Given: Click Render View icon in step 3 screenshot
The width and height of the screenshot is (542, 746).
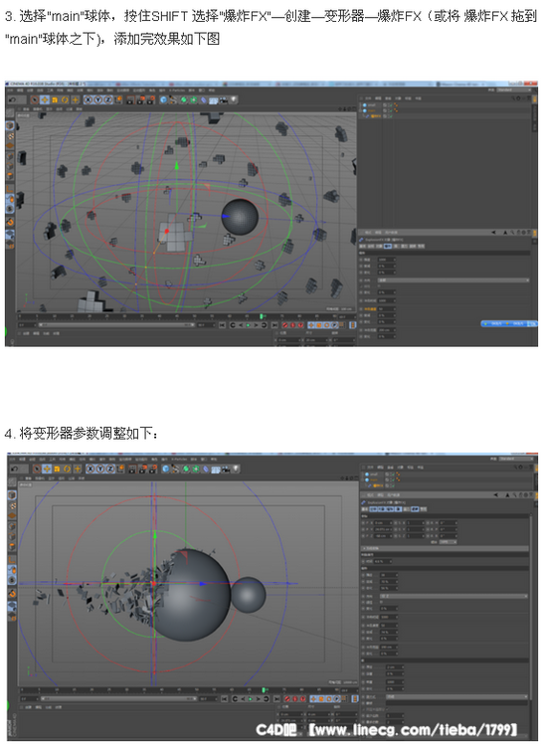Looking at the screenshot, I should (x=130, y=99).
